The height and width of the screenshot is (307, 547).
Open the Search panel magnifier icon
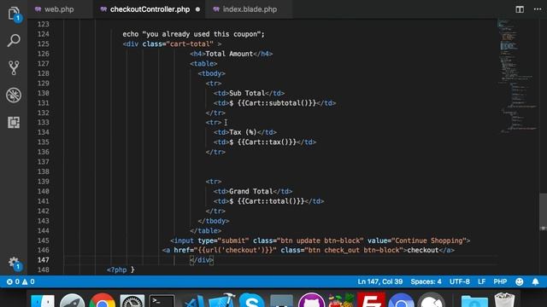point(14,41)
